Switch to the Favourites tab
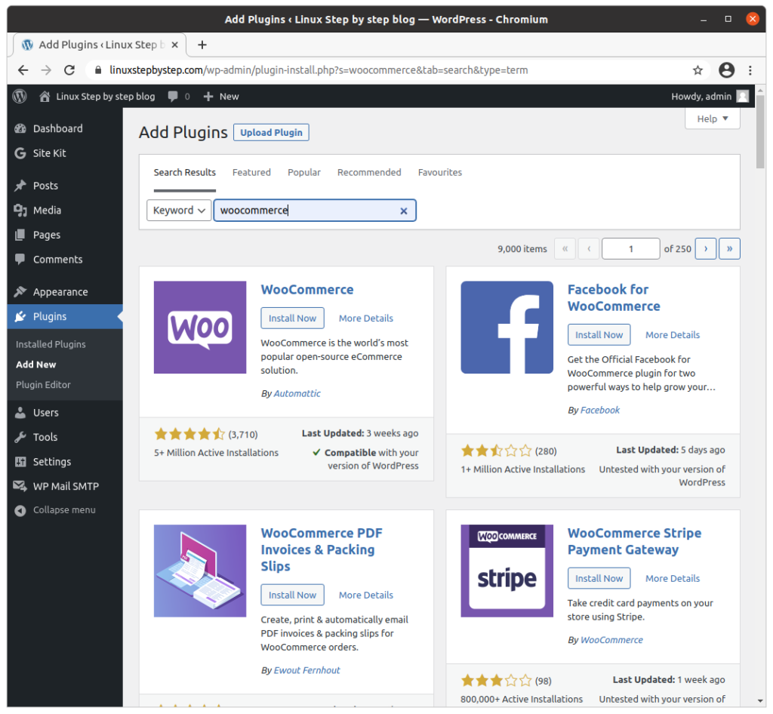773x714 pixels. tap(440, 173)
